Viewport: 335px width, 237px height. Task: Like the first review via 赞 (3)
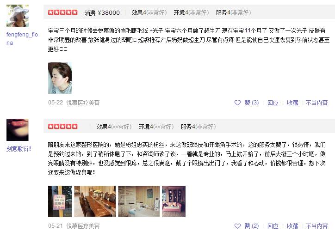251,103
